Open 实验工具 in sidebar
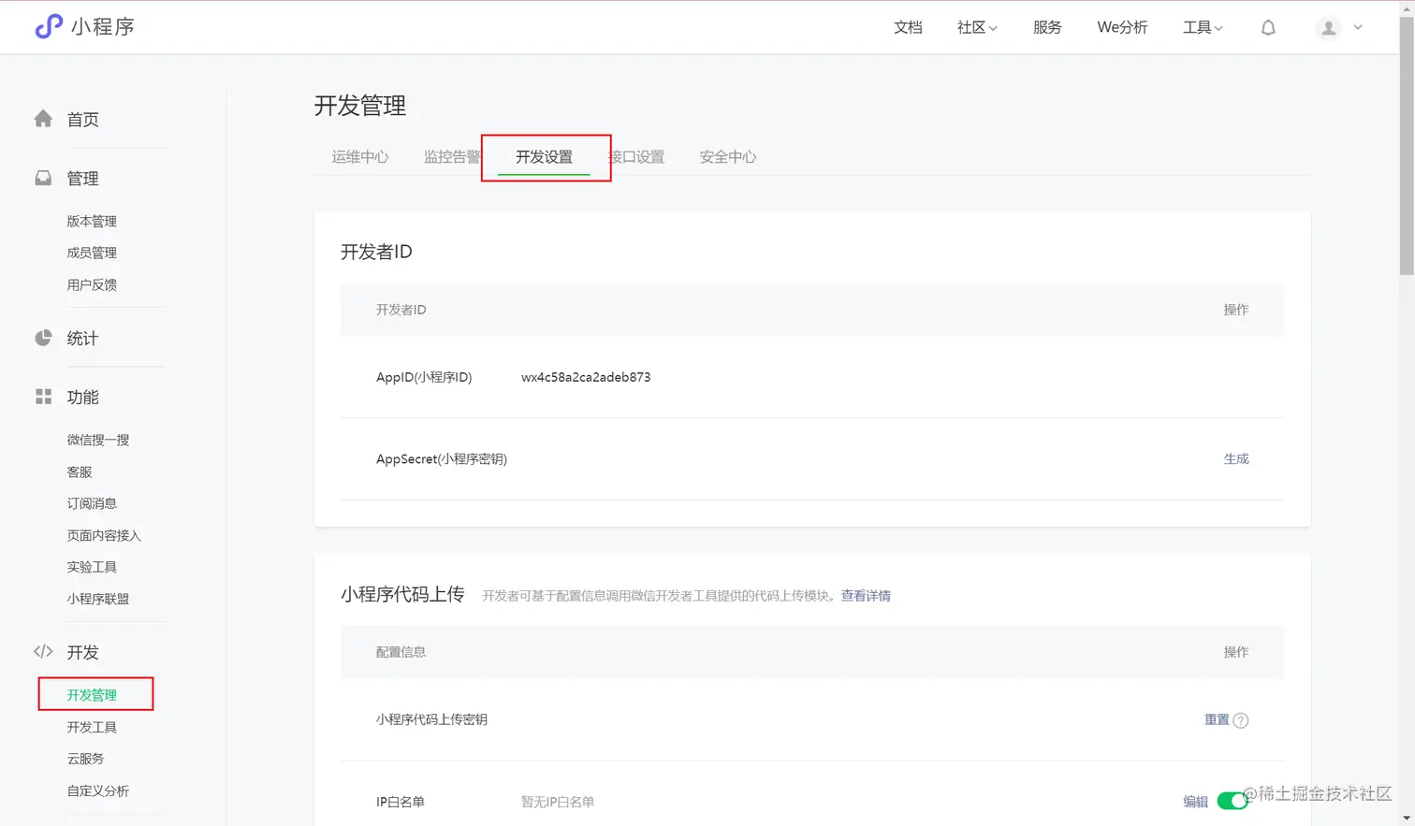This screenshot has height=826, width=1415. (92, 567)
